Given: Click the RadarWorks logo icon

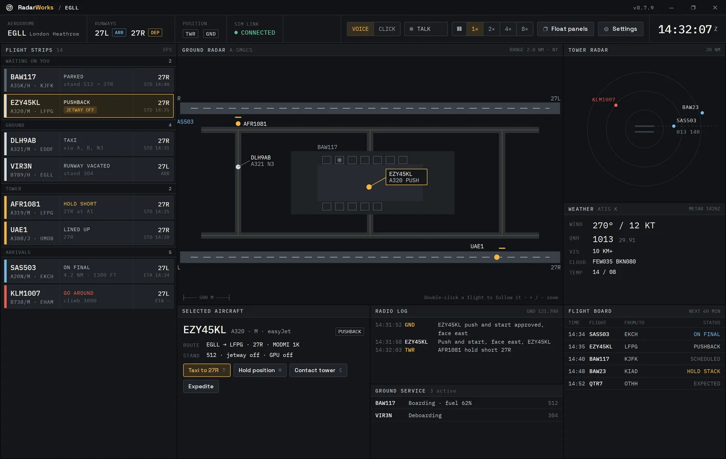Looking at the screenshot, I should pyautogui.click(x=9, y=8).
